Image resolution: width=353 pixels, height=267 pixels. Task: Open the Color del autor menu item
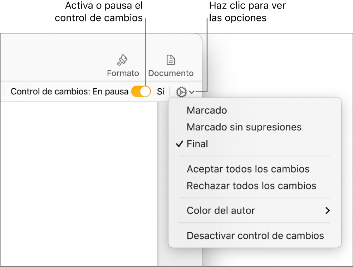(x=221, y=211)
